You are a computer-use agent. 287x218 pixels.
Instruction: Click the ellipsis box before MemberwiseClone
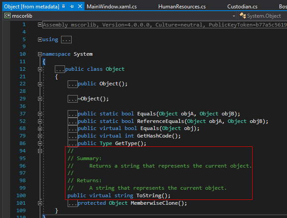(73, 203)
